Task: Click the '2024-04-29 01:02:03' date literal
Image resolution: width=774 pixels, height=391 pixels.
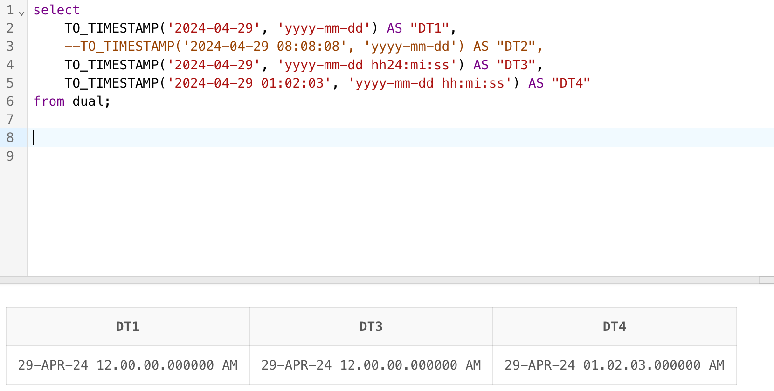Action: (x=249, y=83)
